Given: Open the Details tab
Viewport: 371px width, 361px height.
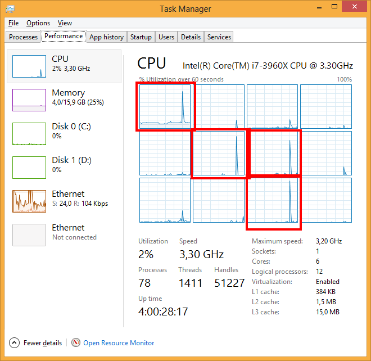Looking at the screenshot, I should 191,37.
